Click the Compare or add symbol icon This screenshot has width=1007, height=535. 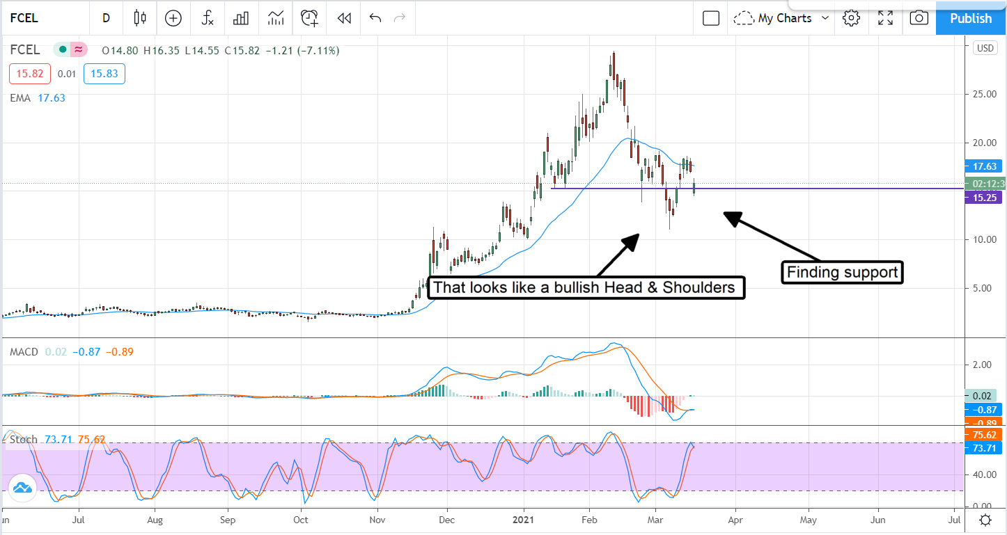pos(173,18)
